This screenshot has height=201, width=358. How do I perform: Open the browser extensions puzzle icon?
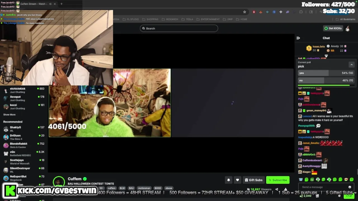[301, 12]
